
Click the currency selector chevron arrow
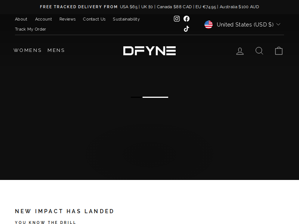278,24
